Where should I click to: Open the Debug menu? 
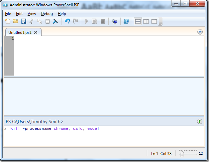tap(47, 14)
